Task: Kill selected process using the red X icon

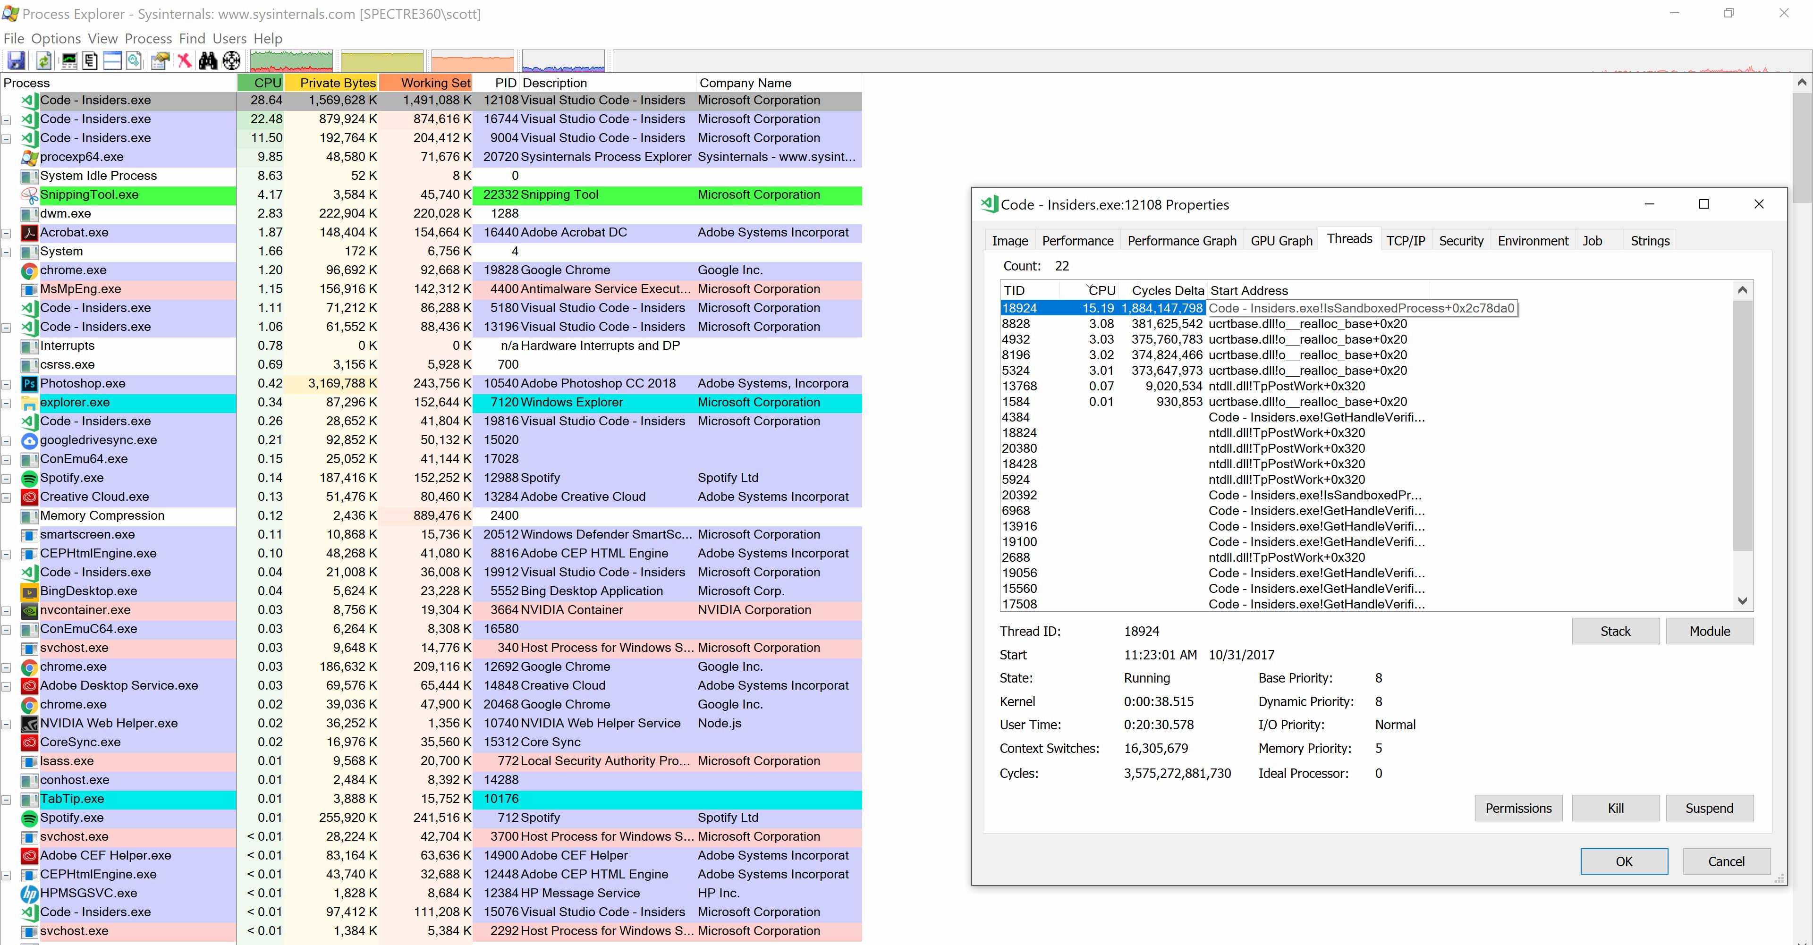Action: pyautogui.click(x=185, y=60)
